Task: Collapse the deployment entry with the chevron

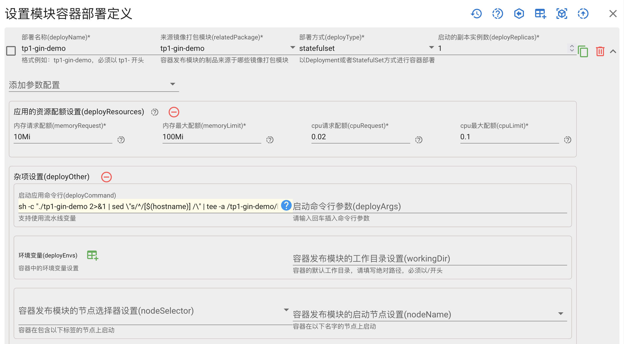Action: [x=613, y=51]
